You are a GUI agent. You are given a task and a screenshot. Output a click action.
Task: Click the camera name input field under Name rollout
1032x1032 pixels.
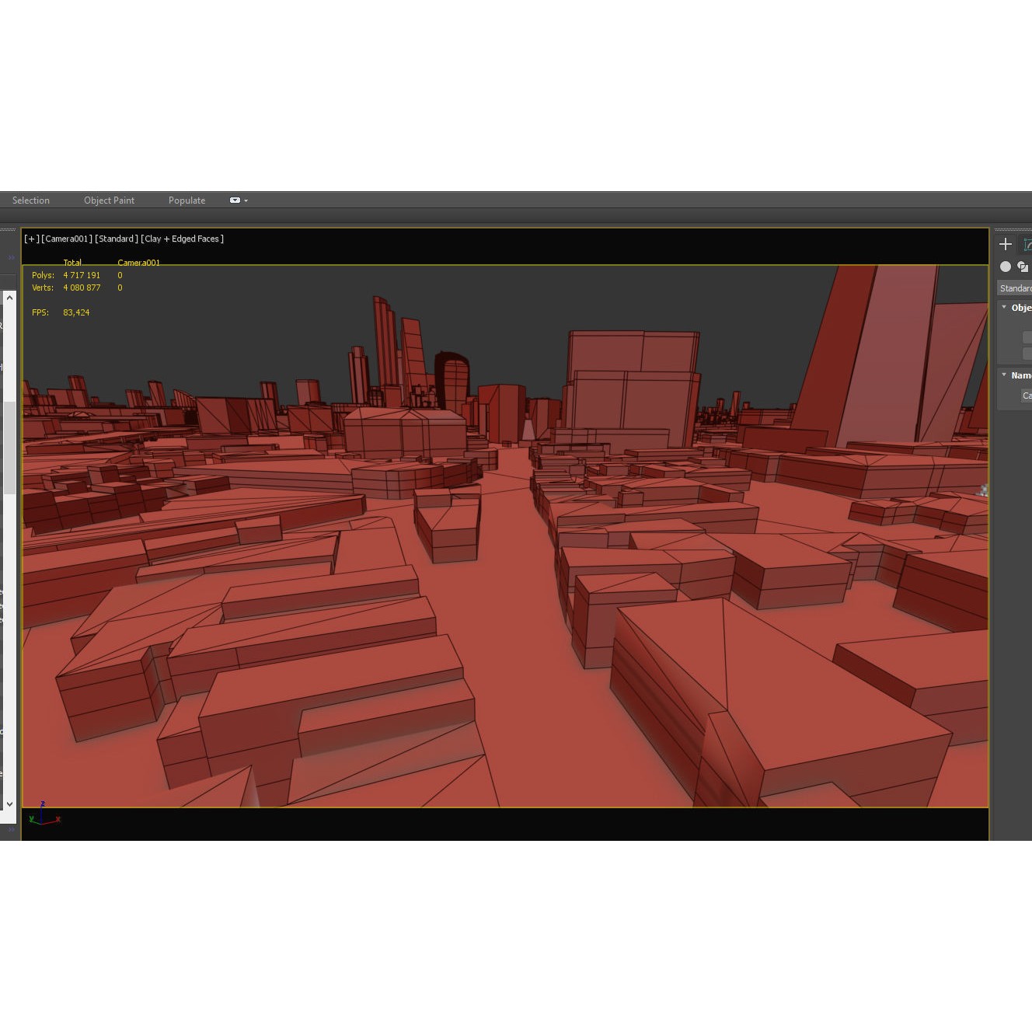pyautogui.click(x=1027, y=396)
